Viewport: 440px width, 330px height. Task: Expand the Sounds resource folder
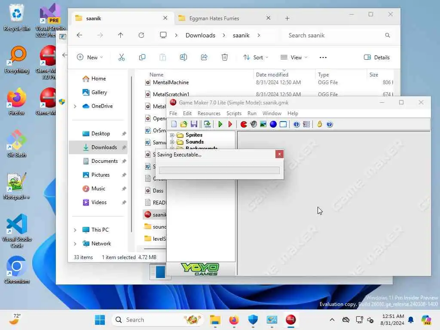(172, 142)
